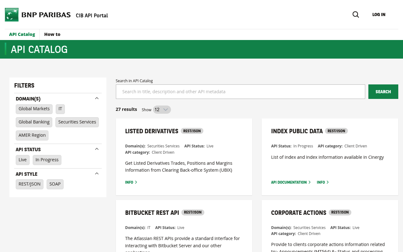Viewport: 403px width, 252px height.
Task: Click the Bitbucket REST API card title
Action: pyautogui.click(x=152, y=213)
